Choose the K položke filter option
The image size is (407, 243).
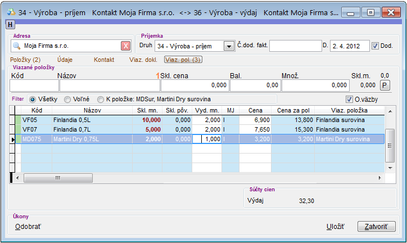[x=101, y=100]
